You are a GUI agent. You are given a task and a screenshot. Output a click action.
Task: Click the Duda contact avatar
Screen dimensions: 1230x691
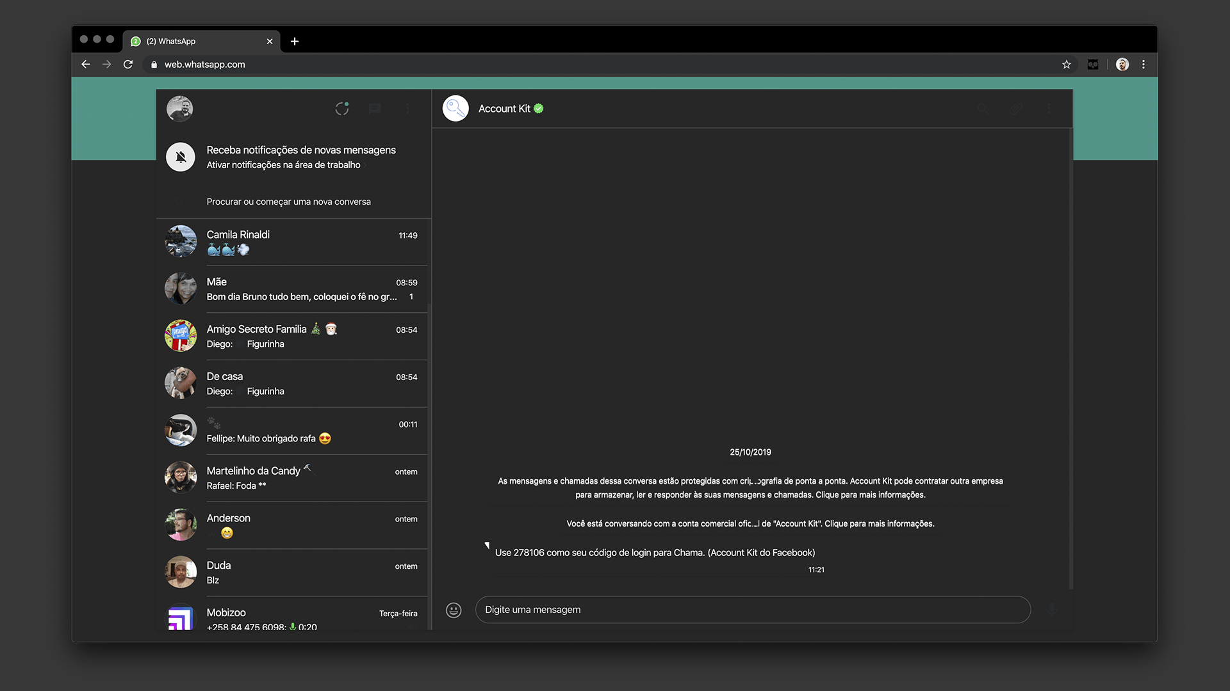181,573
